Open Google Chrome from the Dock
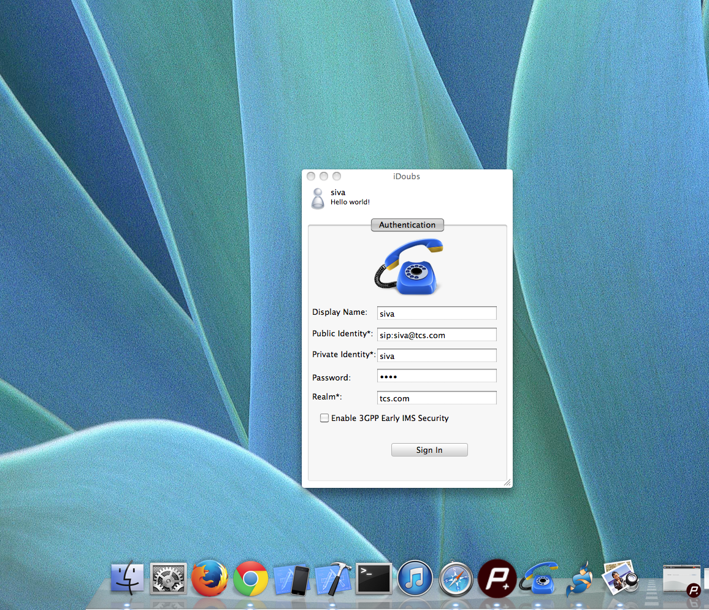Image resolution: width=709 pixels, height=610 pixels. point(250,577)
